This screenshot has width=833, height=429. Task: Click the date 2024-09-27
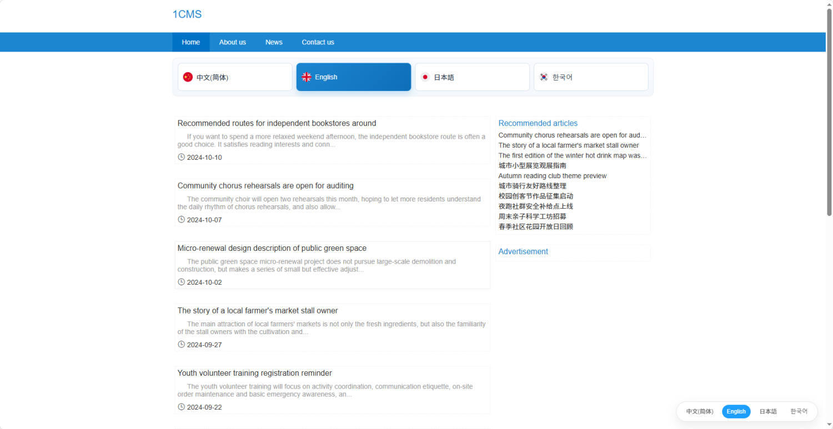204,345
